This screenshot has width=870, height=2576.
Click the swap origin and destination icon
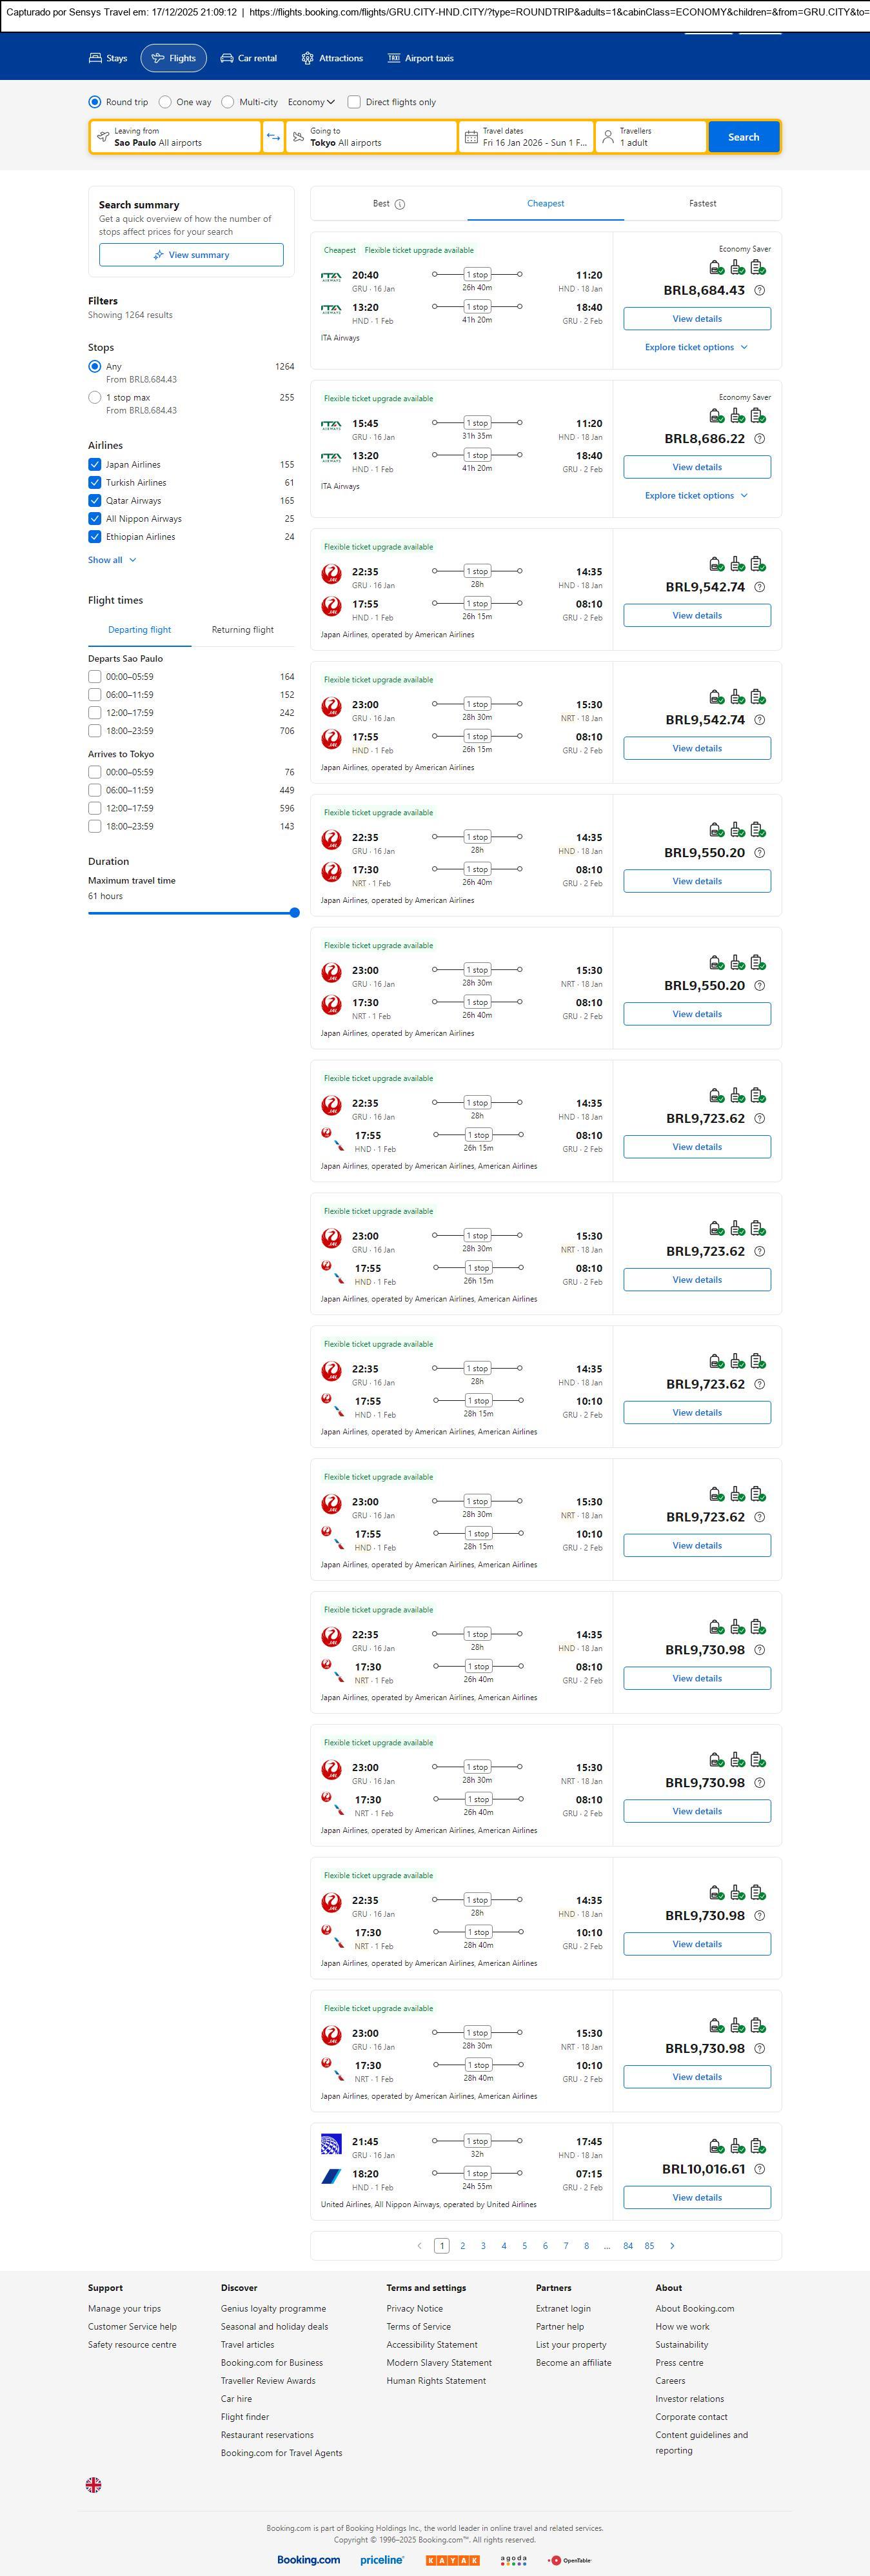tap(273, 137)
